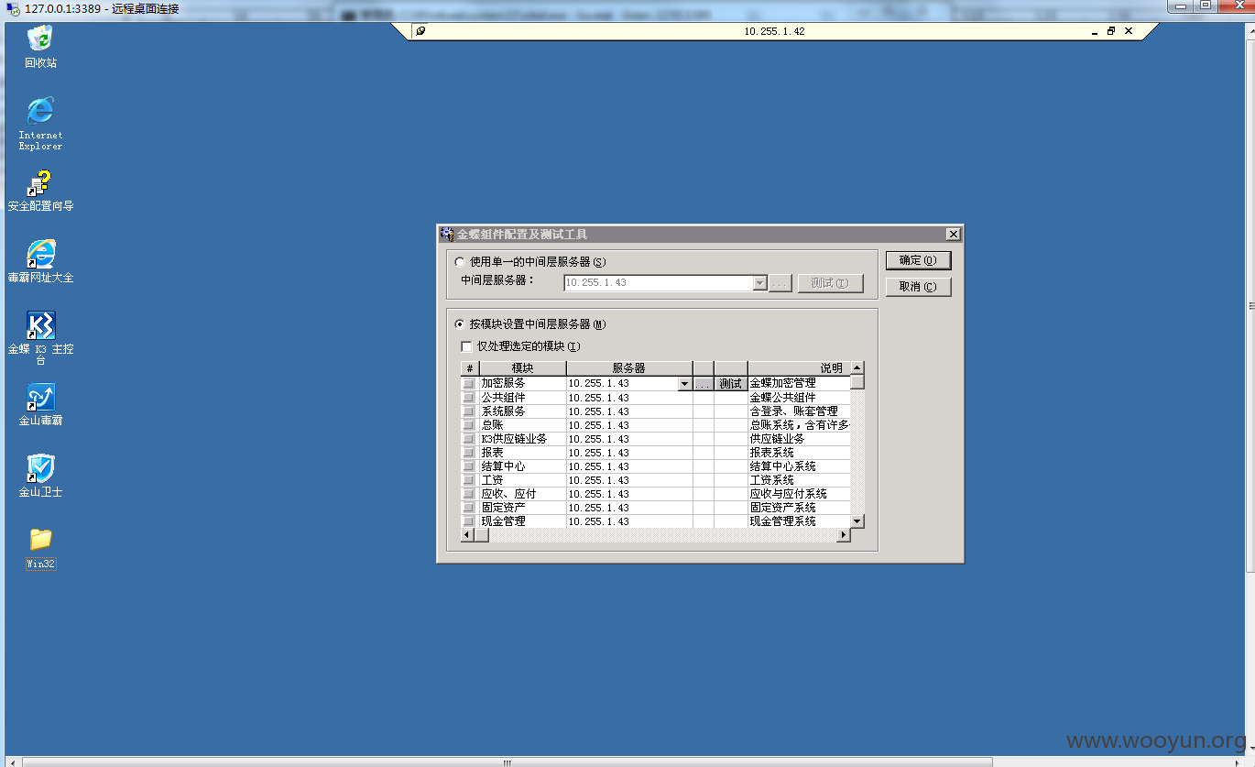Click the pin icon on remote session bar

tap(420, 31)
